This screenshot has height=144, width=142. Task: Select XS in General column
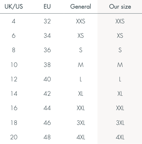click(x=81, y=36)
